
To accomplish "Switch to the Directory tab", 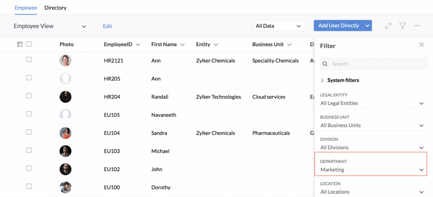I will pyautogui.click(x=55, y=8).
